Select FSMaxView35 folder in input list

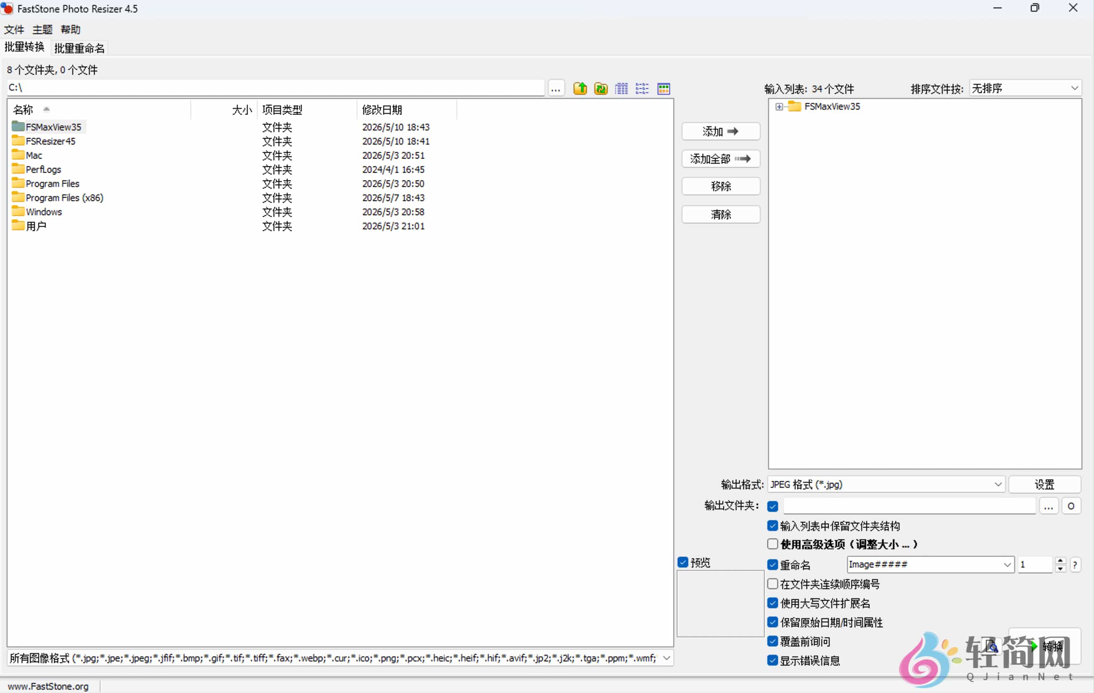[832, 106]
